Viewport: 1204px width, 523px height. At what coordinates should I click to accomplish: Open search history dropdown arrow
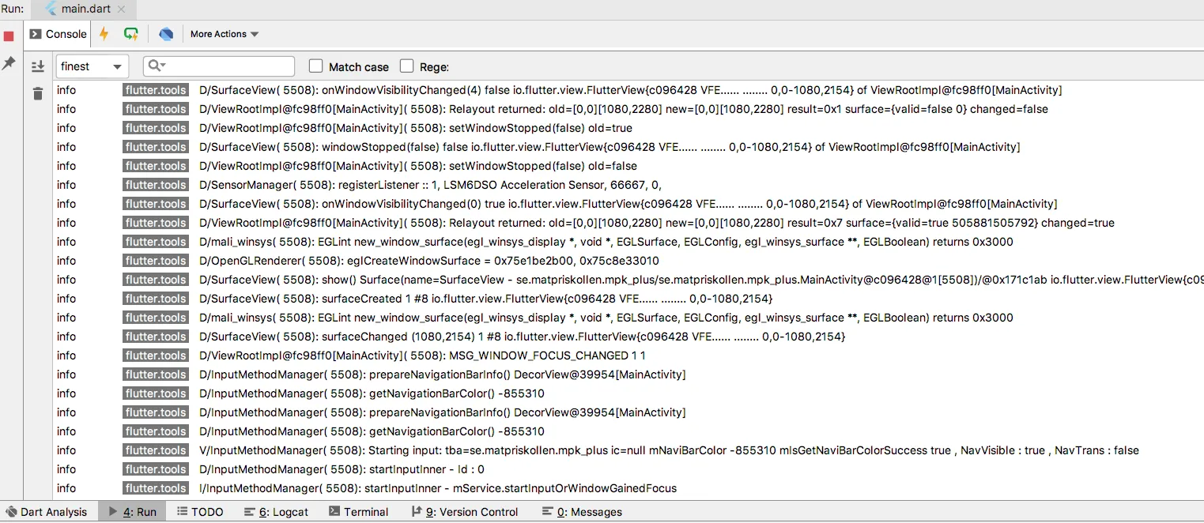(163, 67)
